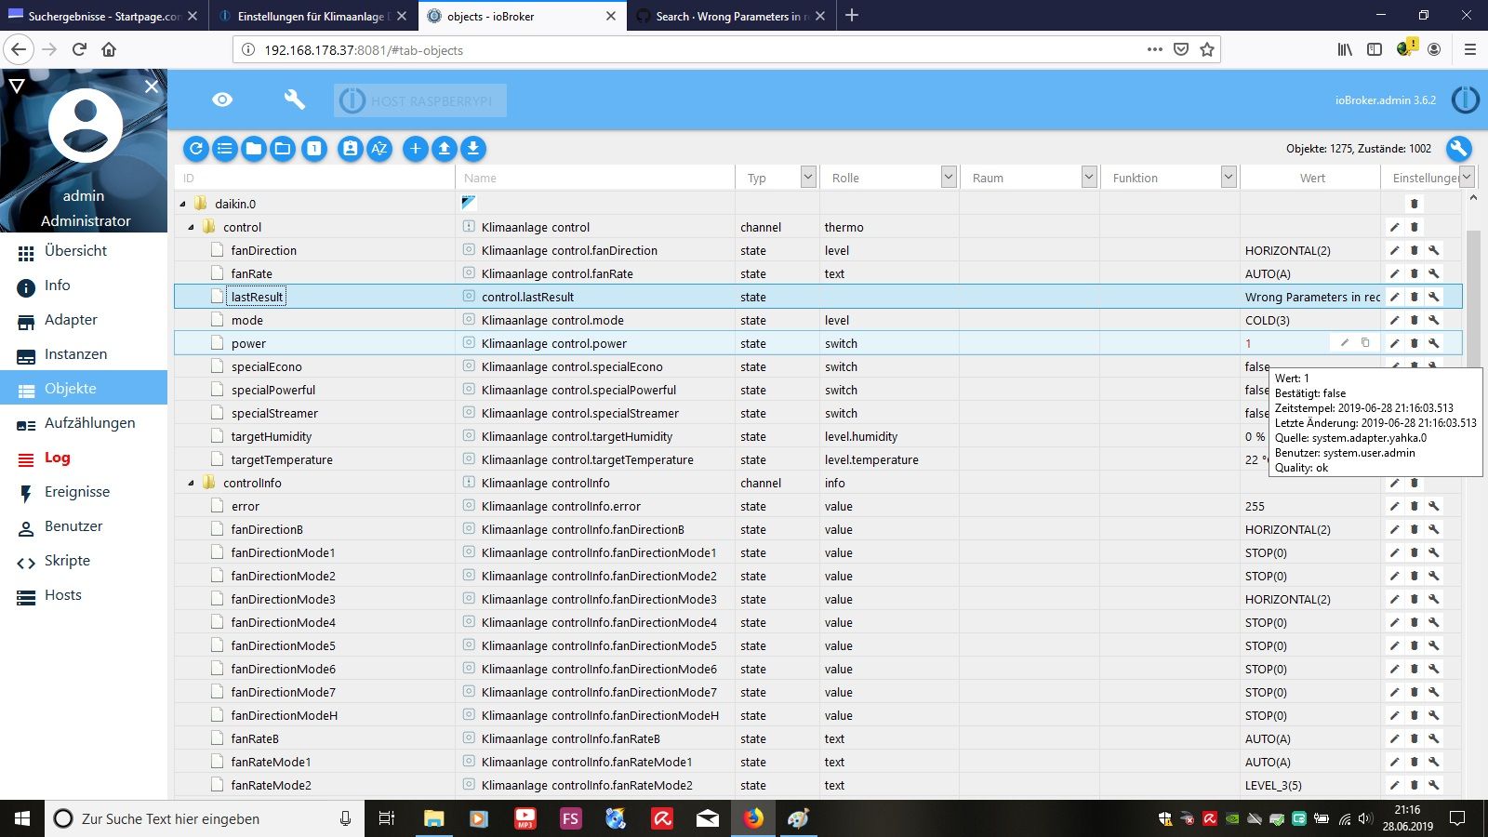The height and width of the screenshot is (837, 1488).
Task: Open Übersicht in sidebar
Action: pos(84,251)
